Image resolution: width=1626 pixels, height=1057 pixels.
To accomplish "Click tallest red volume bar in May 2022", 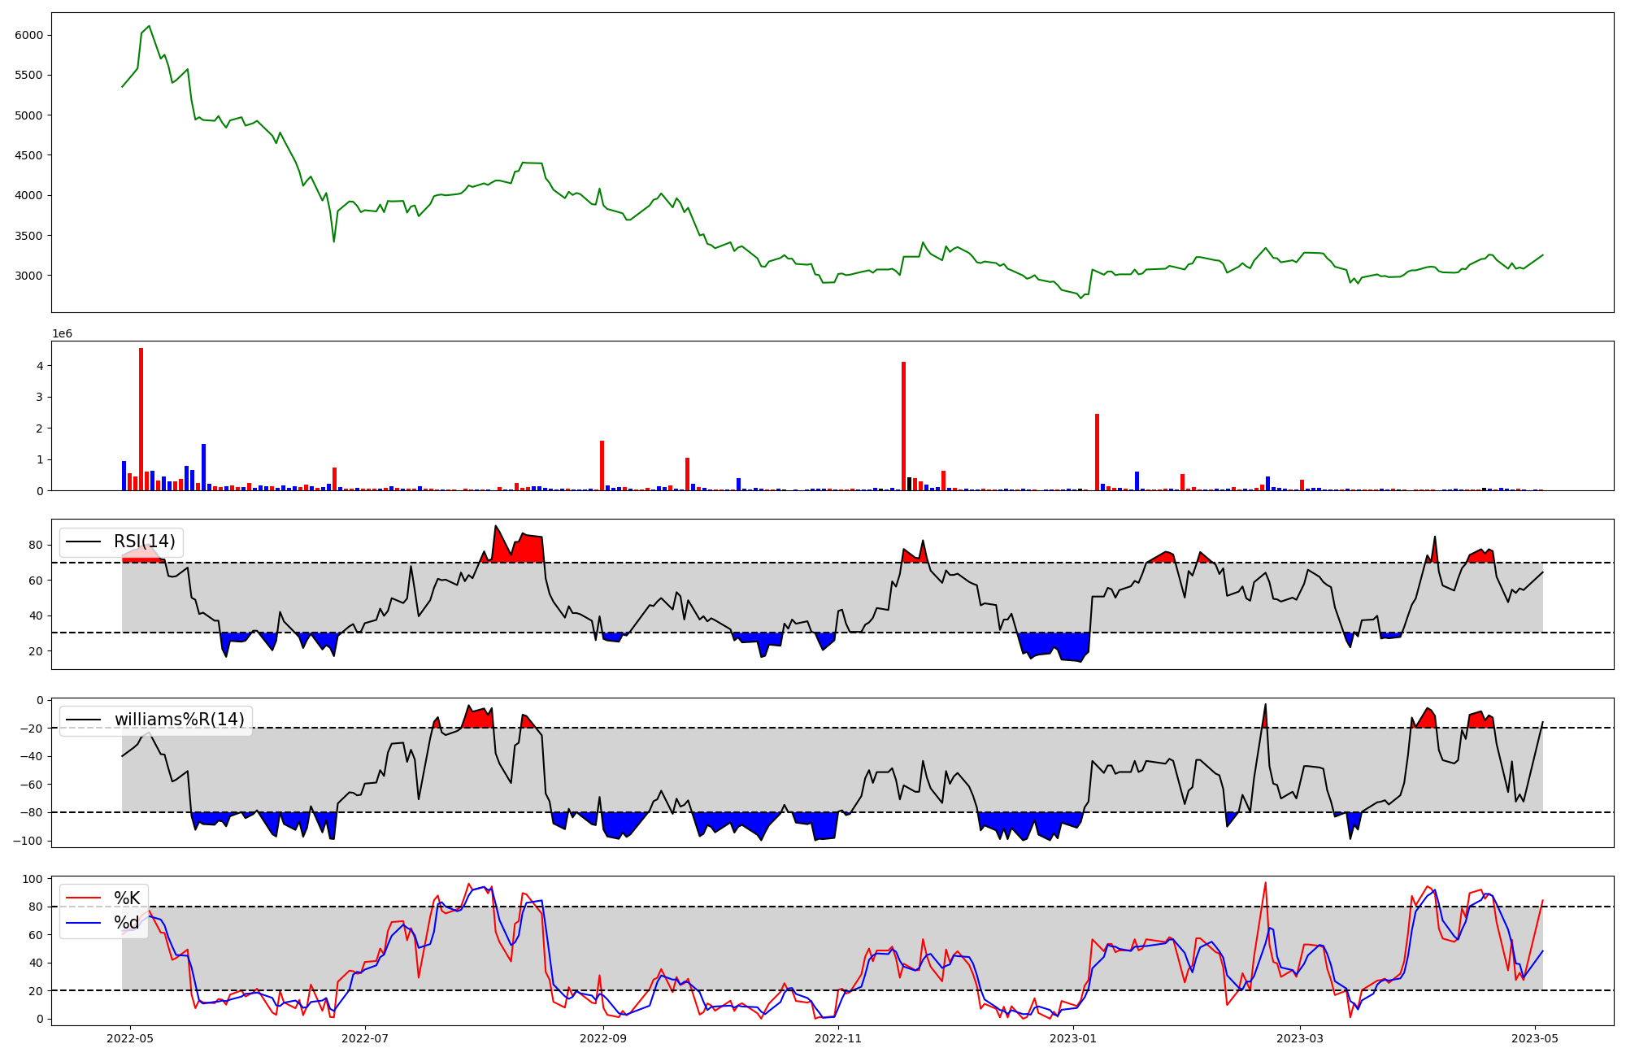I will click(141, 419).
